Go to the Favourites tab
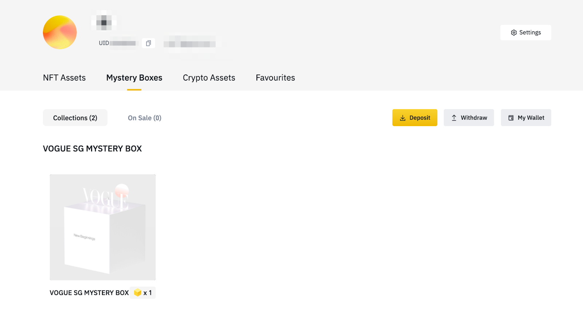Screen dimensions: 583x319 pyautogui.click(x=275, y=78)
